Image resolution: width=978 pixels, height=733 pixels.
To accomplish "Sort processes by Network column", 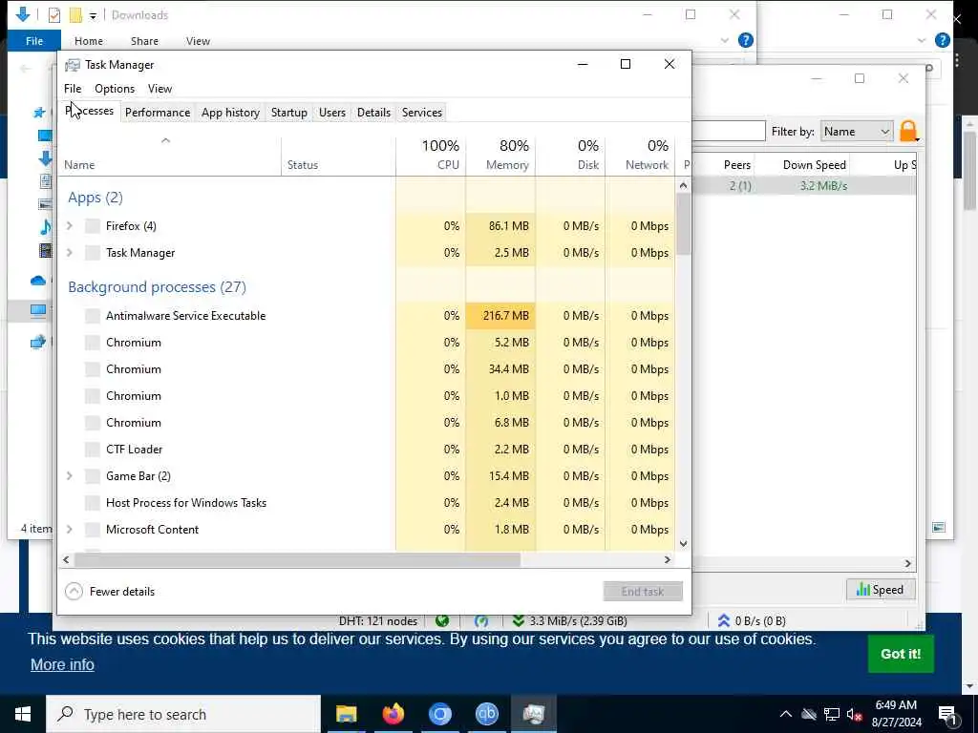I will [640, 156].
